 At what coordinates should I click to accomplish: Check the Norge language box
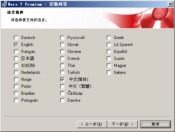tap(16, 79)
